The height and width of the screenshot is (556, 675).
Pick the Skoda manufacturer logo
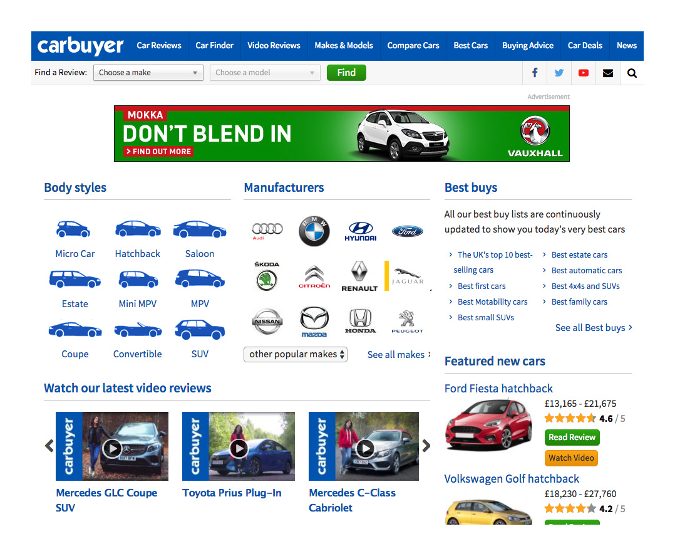tap(267, 276)
